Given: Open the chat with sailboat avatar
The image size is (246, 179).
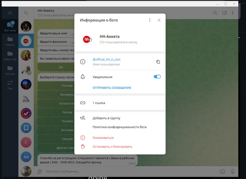Looking at the screenshot, I should 26,99.
